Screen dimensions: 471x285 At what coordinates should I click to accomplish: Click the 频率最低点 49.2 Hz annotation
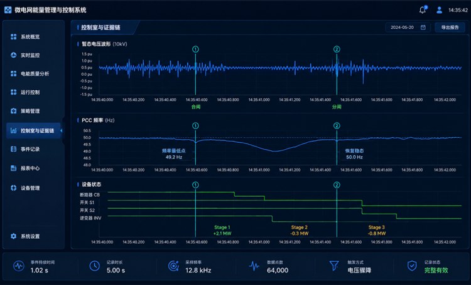173,153
